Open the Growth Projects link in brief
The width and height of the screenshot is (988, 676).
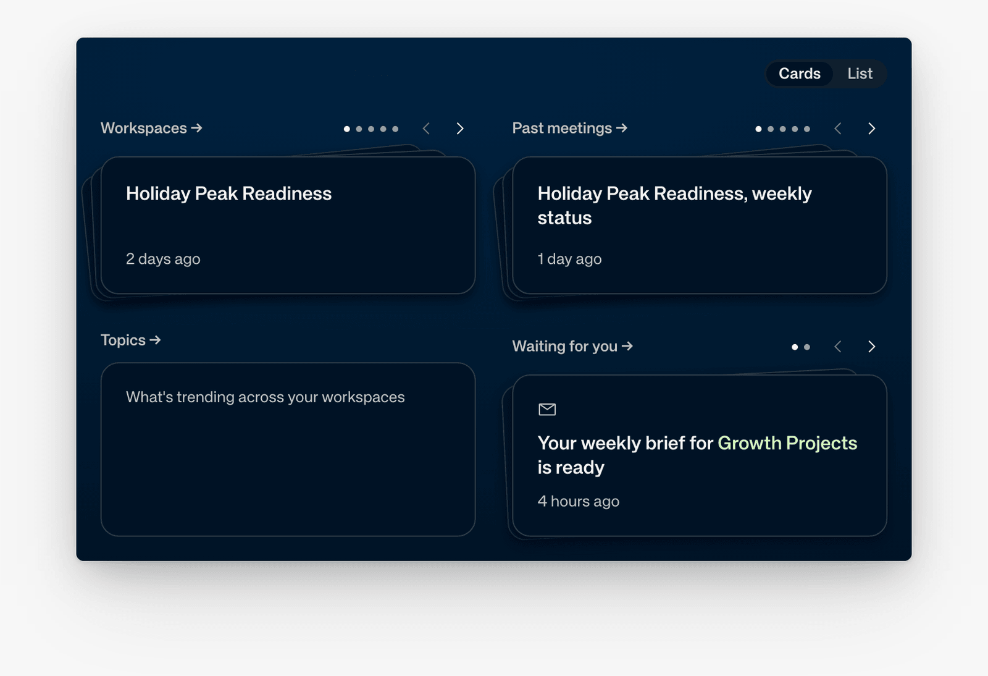(787, 443)
